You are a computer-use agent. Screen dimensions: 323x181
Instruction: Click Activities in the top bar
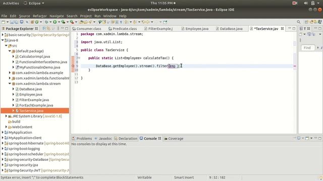pos(11,3)
